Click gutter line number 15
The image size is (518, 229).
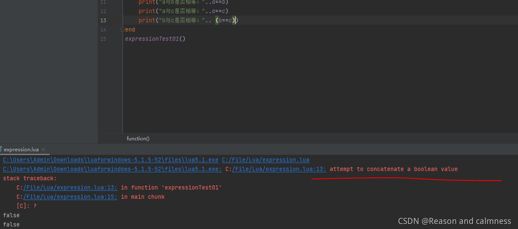coord(104,39)
